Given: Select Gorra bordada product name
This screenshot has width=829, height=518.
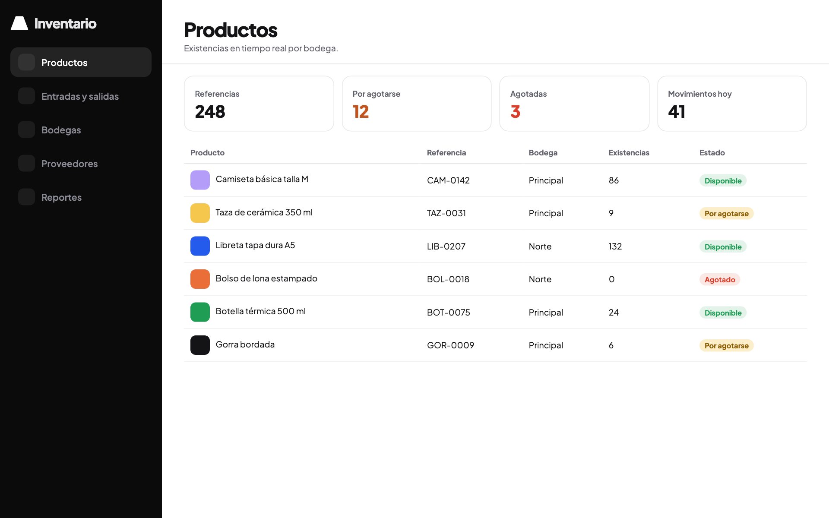Looking at the screenshot, I should coord(245,344).
